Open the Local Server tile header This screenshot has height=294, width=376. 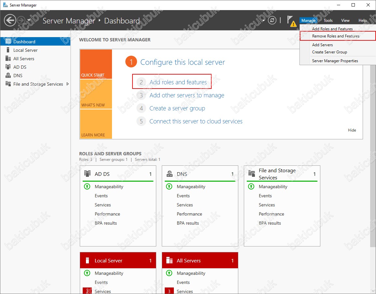tap(118, 260)
